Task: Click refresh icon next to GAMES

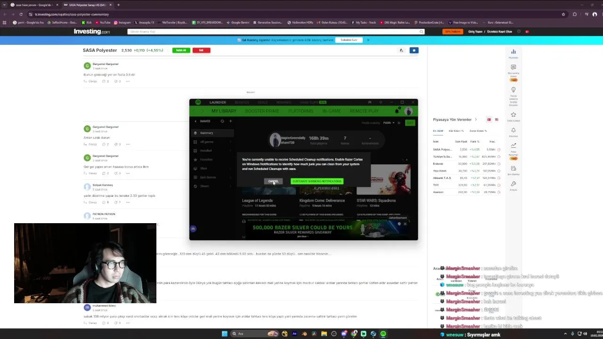Action: click(x=222, y=121)
